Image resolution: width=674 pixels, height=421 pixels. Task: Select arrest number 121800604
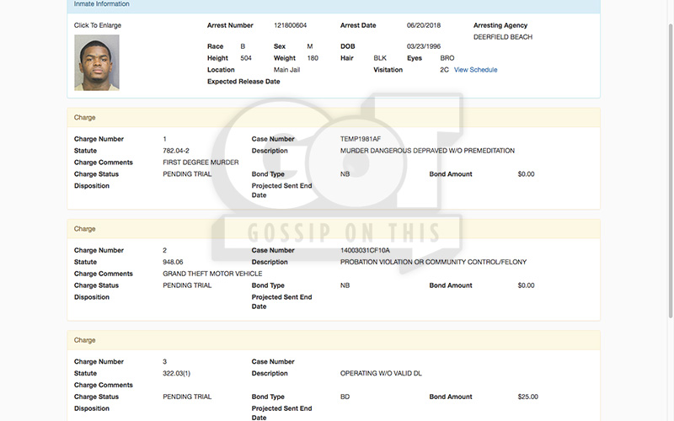point(290,25)
